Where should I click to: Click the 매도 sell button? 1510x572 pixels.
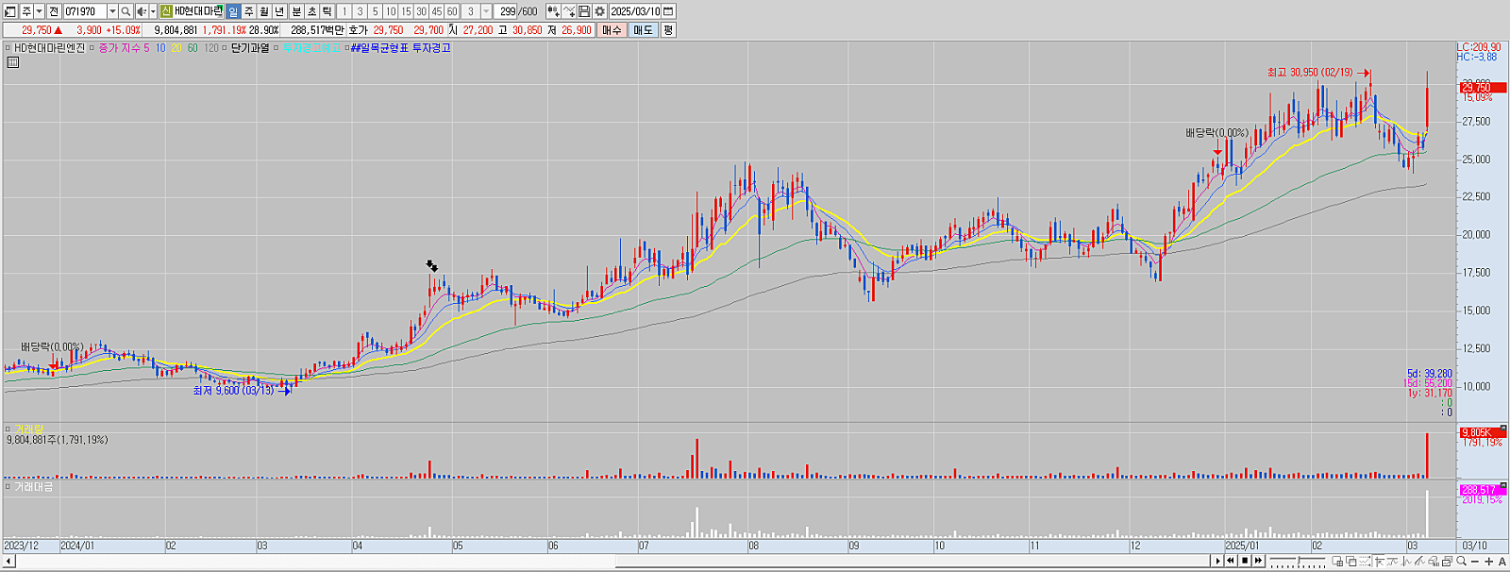click(x=643, y=30)
